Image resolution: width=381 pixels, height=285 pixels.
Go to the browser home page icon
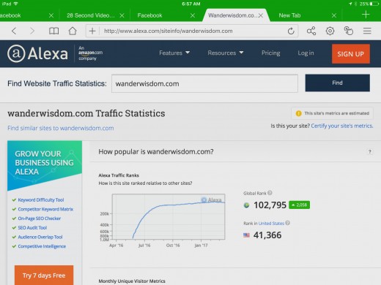pyautogui.click(x=73, y=31)
